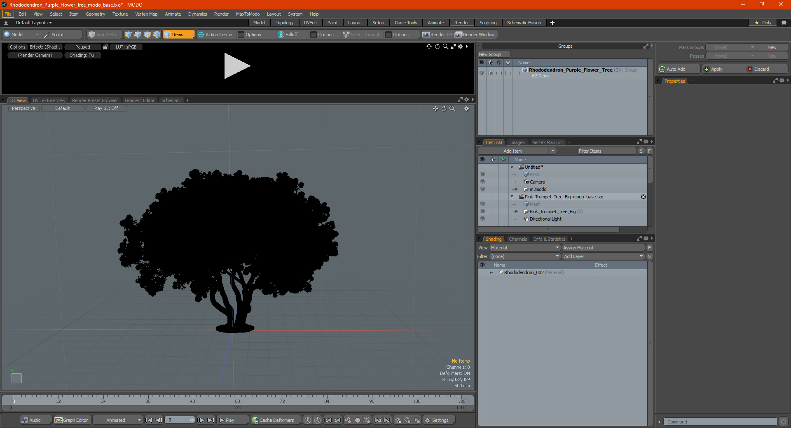791x428 pixels.
Task: Open the Geometry menu
Action: (95, 14)
